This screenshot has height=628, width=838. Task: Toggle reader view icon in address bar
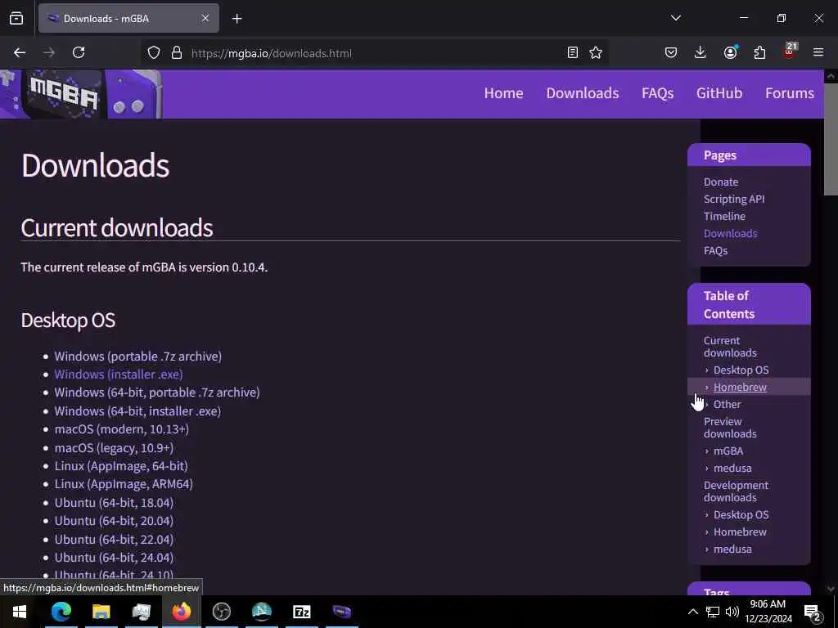tap(572, 53)
